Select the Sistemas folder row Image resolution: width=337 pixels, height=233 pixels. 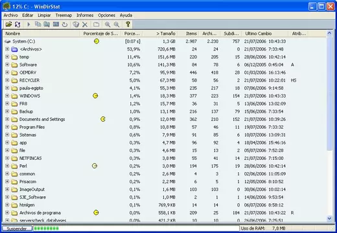click(x=165, y=135)
